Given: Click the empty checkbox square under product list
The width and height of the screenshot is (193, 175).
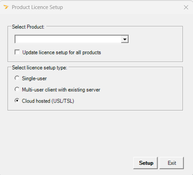Looking at the screenshot, I should [17, 52].
